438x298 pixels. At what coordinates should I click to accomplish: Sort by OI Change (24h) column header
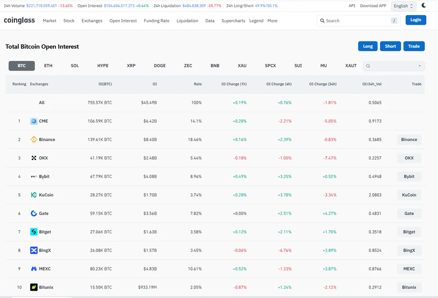(323, 84)
